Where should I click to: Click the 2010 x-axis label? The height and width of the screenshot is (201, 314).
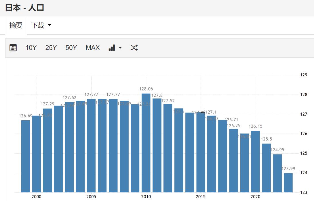[x=146, y=197]
